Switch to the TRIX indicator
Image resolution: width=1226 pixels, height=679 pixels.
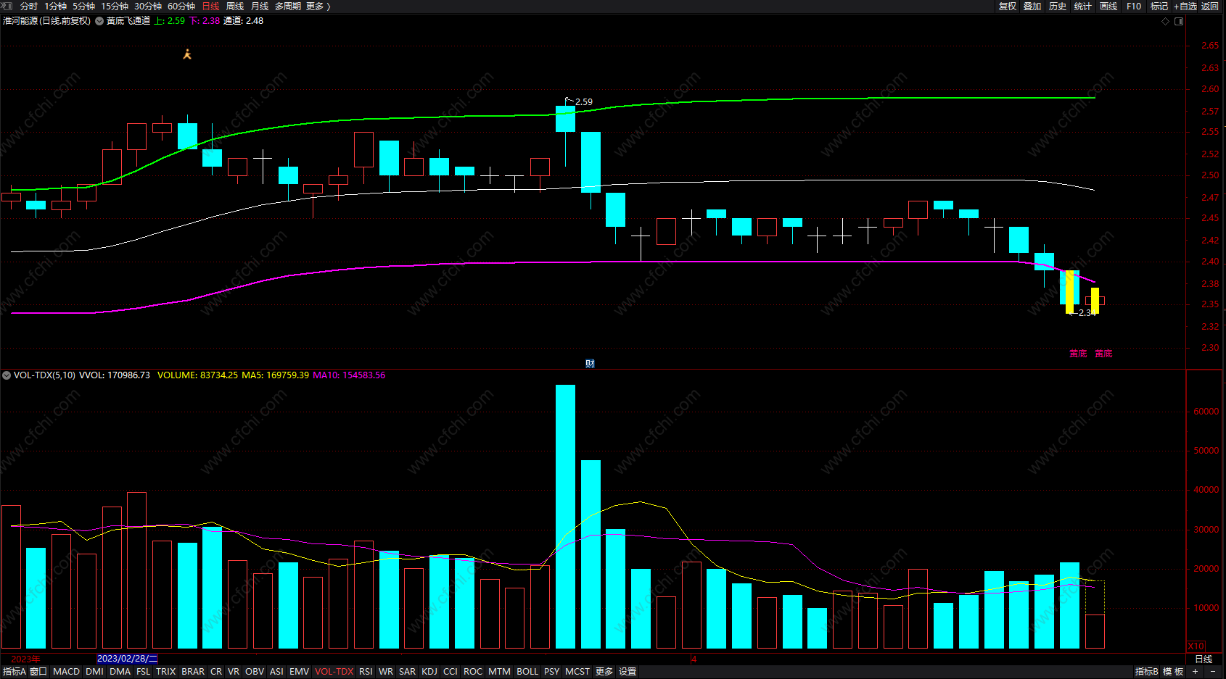tap(166, 672)
